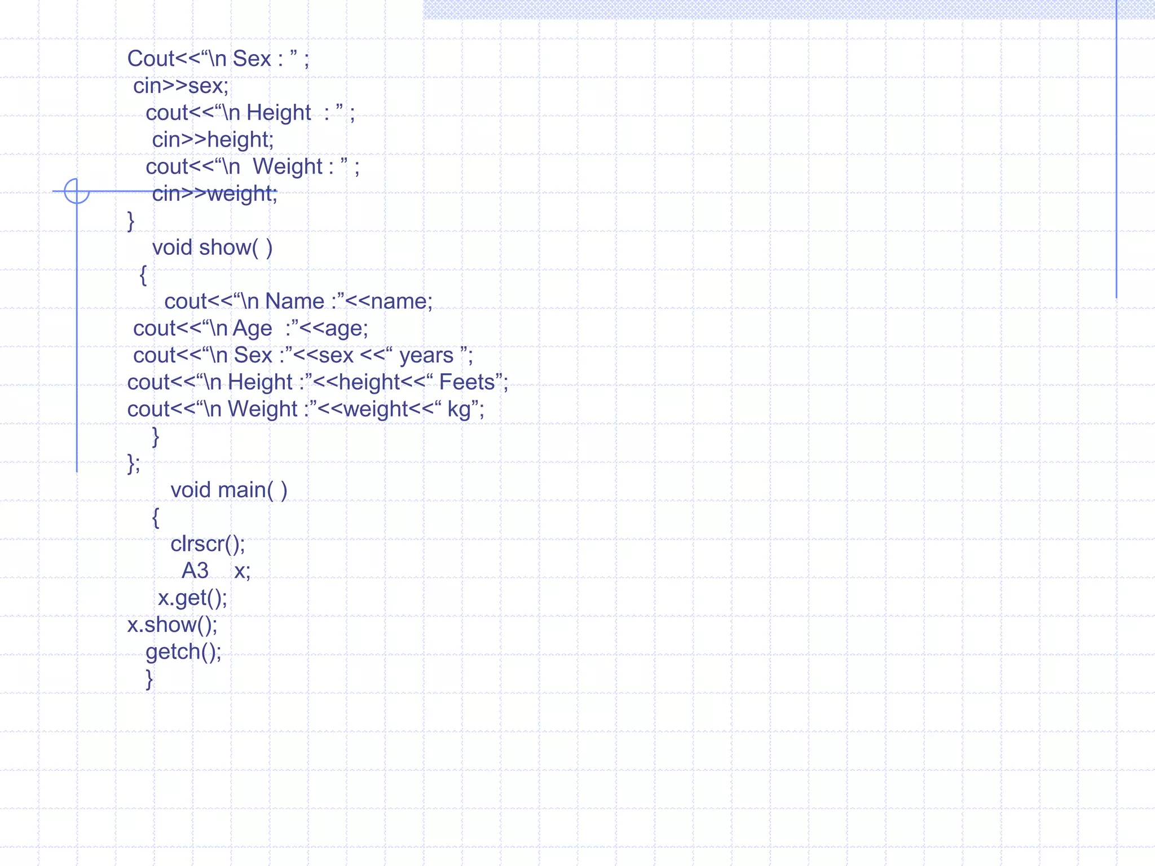Click the line containing 'years'
The image size is (1155, 866).
(x=303, y=355)
